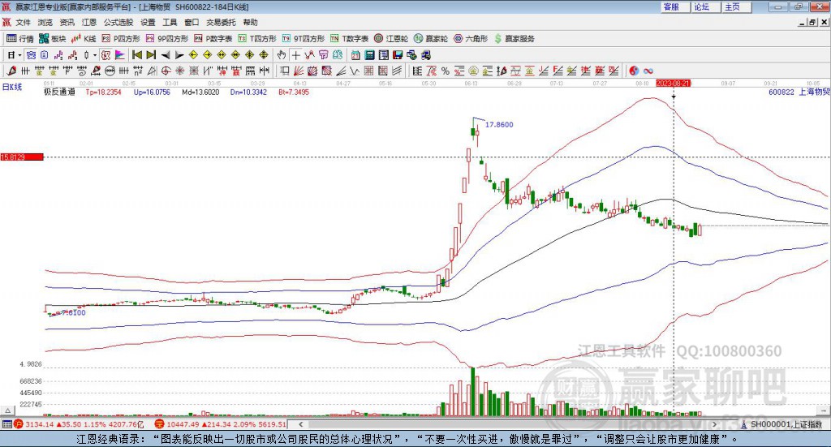Click the Dn=10.3342 value
831x447 pixels.
coord(248,92)
